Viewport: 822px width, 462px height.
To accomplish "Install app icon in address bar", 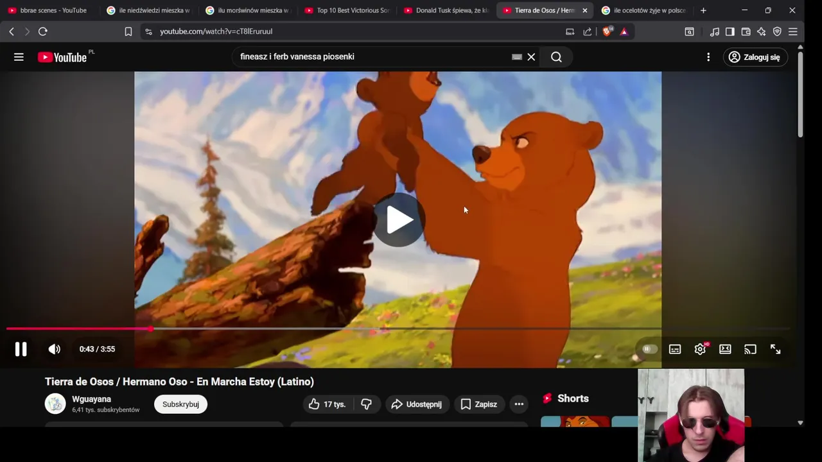I will (570, 31).
